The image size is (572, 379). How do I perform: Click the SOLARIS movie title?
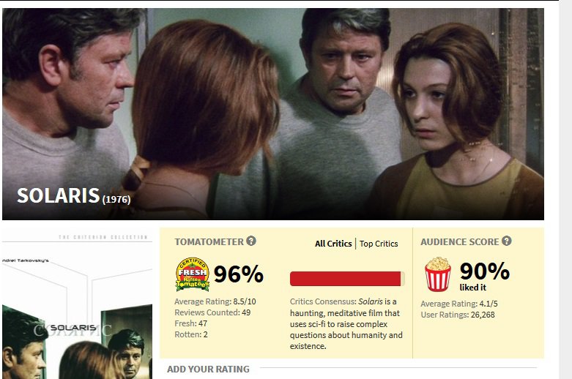58,196
